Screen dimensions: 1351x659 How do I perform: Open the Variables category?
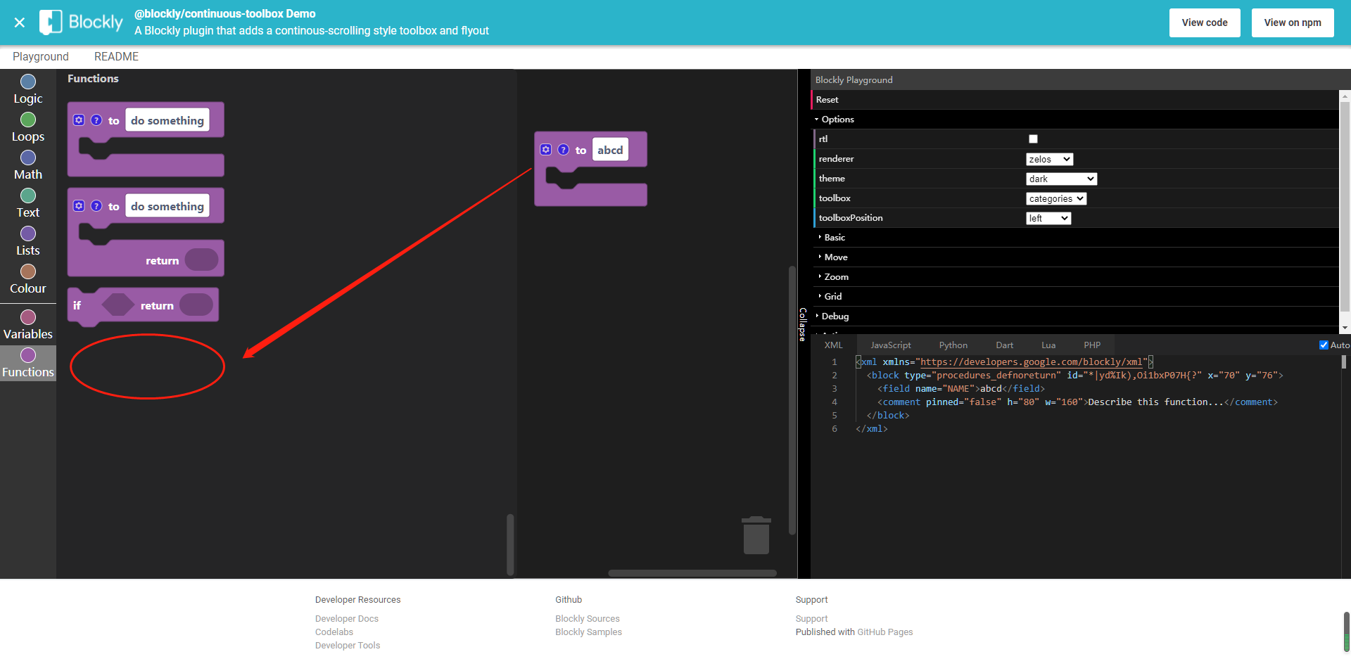[27, 324]
